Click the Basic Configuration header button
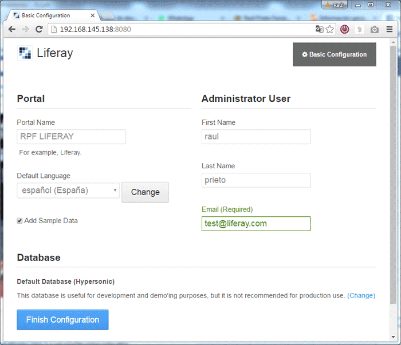The width and height of the screenshot is (401, 345). coord(334,54)
